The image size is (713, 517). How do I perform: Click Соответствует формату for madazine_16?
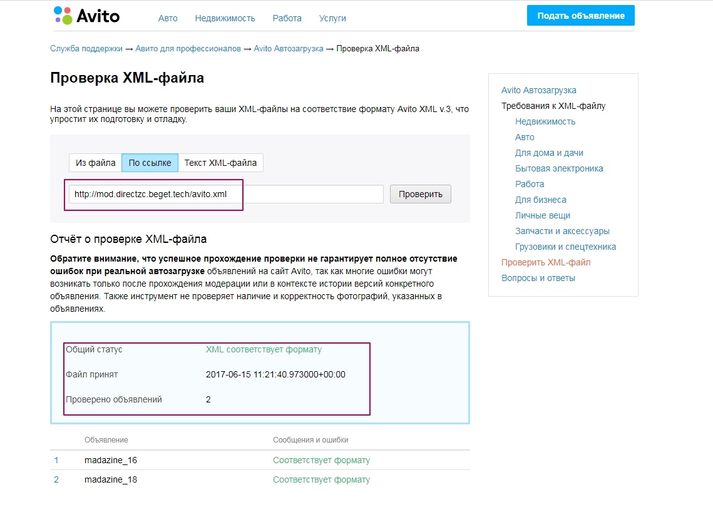pyautogui.click(x=322, y=460)
